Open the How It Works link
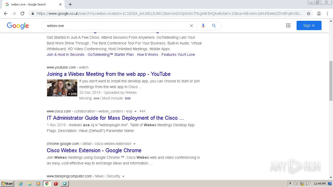The height and width of the screenshot is (187, 333). [x=148, y=55]
